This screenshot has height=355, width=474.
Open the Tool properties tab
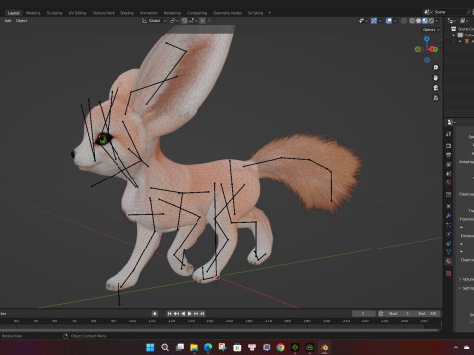click(449, 134)
